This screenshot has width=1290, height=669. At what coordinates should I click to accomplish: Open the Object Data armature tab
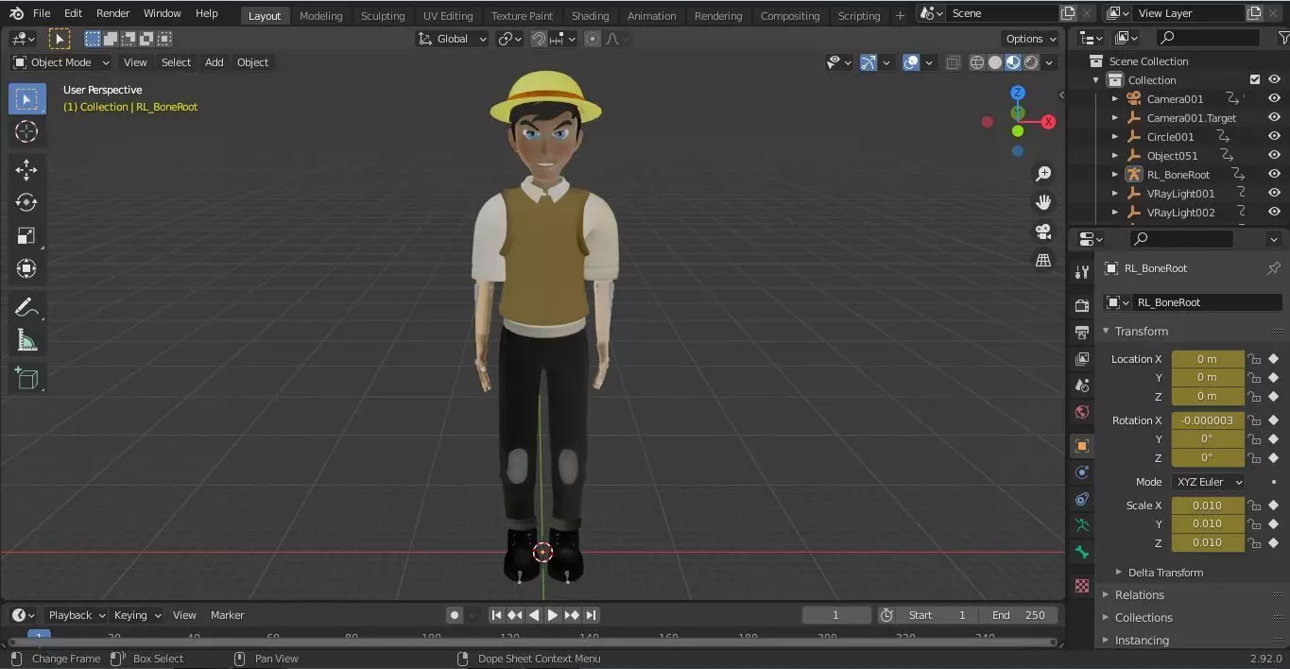click(x=1082, y=524)
